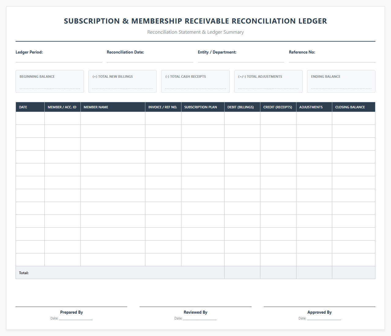Image resolution: width=391 pixels, height=336 pixels.
Task: Click the MEMBER / ACC. ID column header
Action: click(62, 107)
